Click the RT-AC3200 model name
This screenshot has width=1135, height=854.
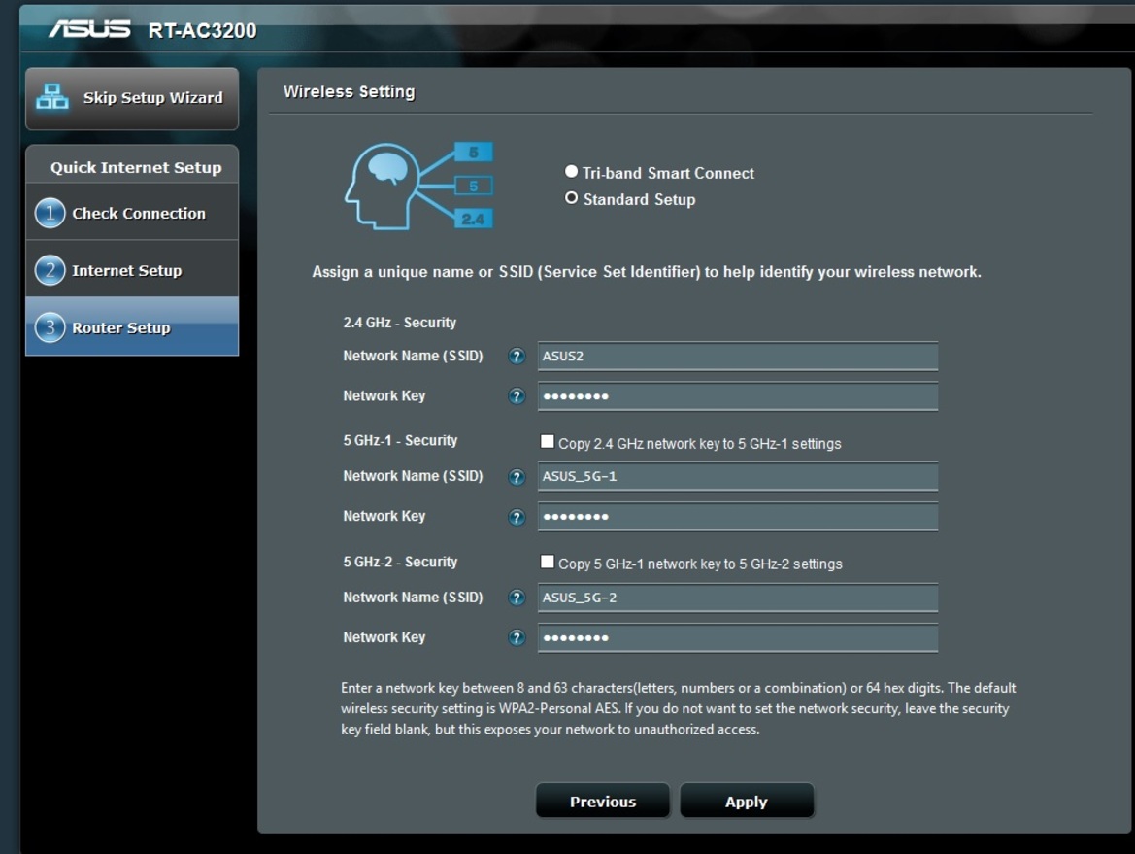point(202,30)
